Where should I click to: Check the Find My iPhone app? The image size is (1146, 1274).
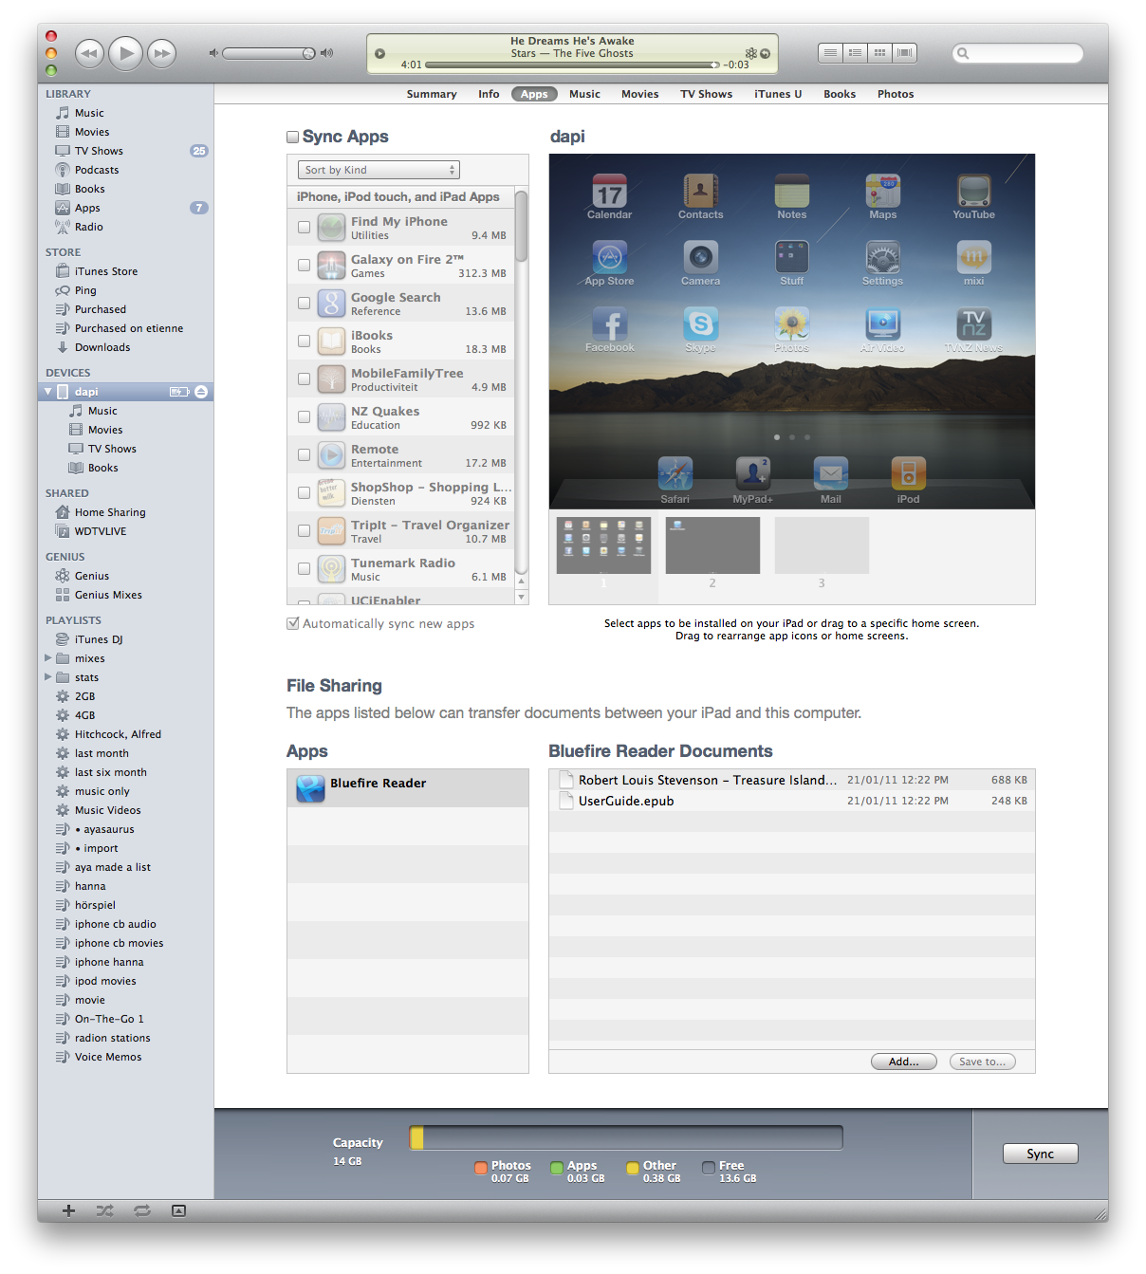pos(304,227)
